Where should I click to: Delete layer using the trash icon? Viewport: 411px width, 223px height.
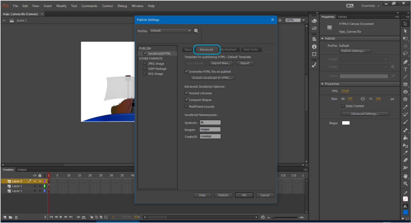pos(16,217)
